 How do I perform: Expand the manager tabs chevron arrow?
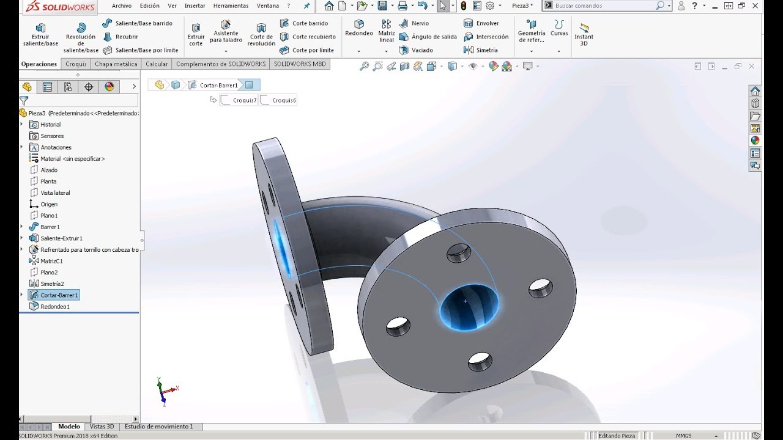click(x=134, y=87)
